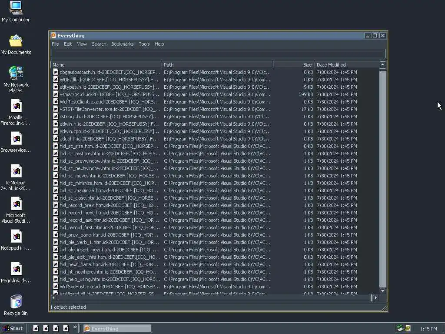The width and height of the screenshot is (445, 334).
Task: Sort results by Size column header
Action: pyautogui.click(x=294, y=65)
